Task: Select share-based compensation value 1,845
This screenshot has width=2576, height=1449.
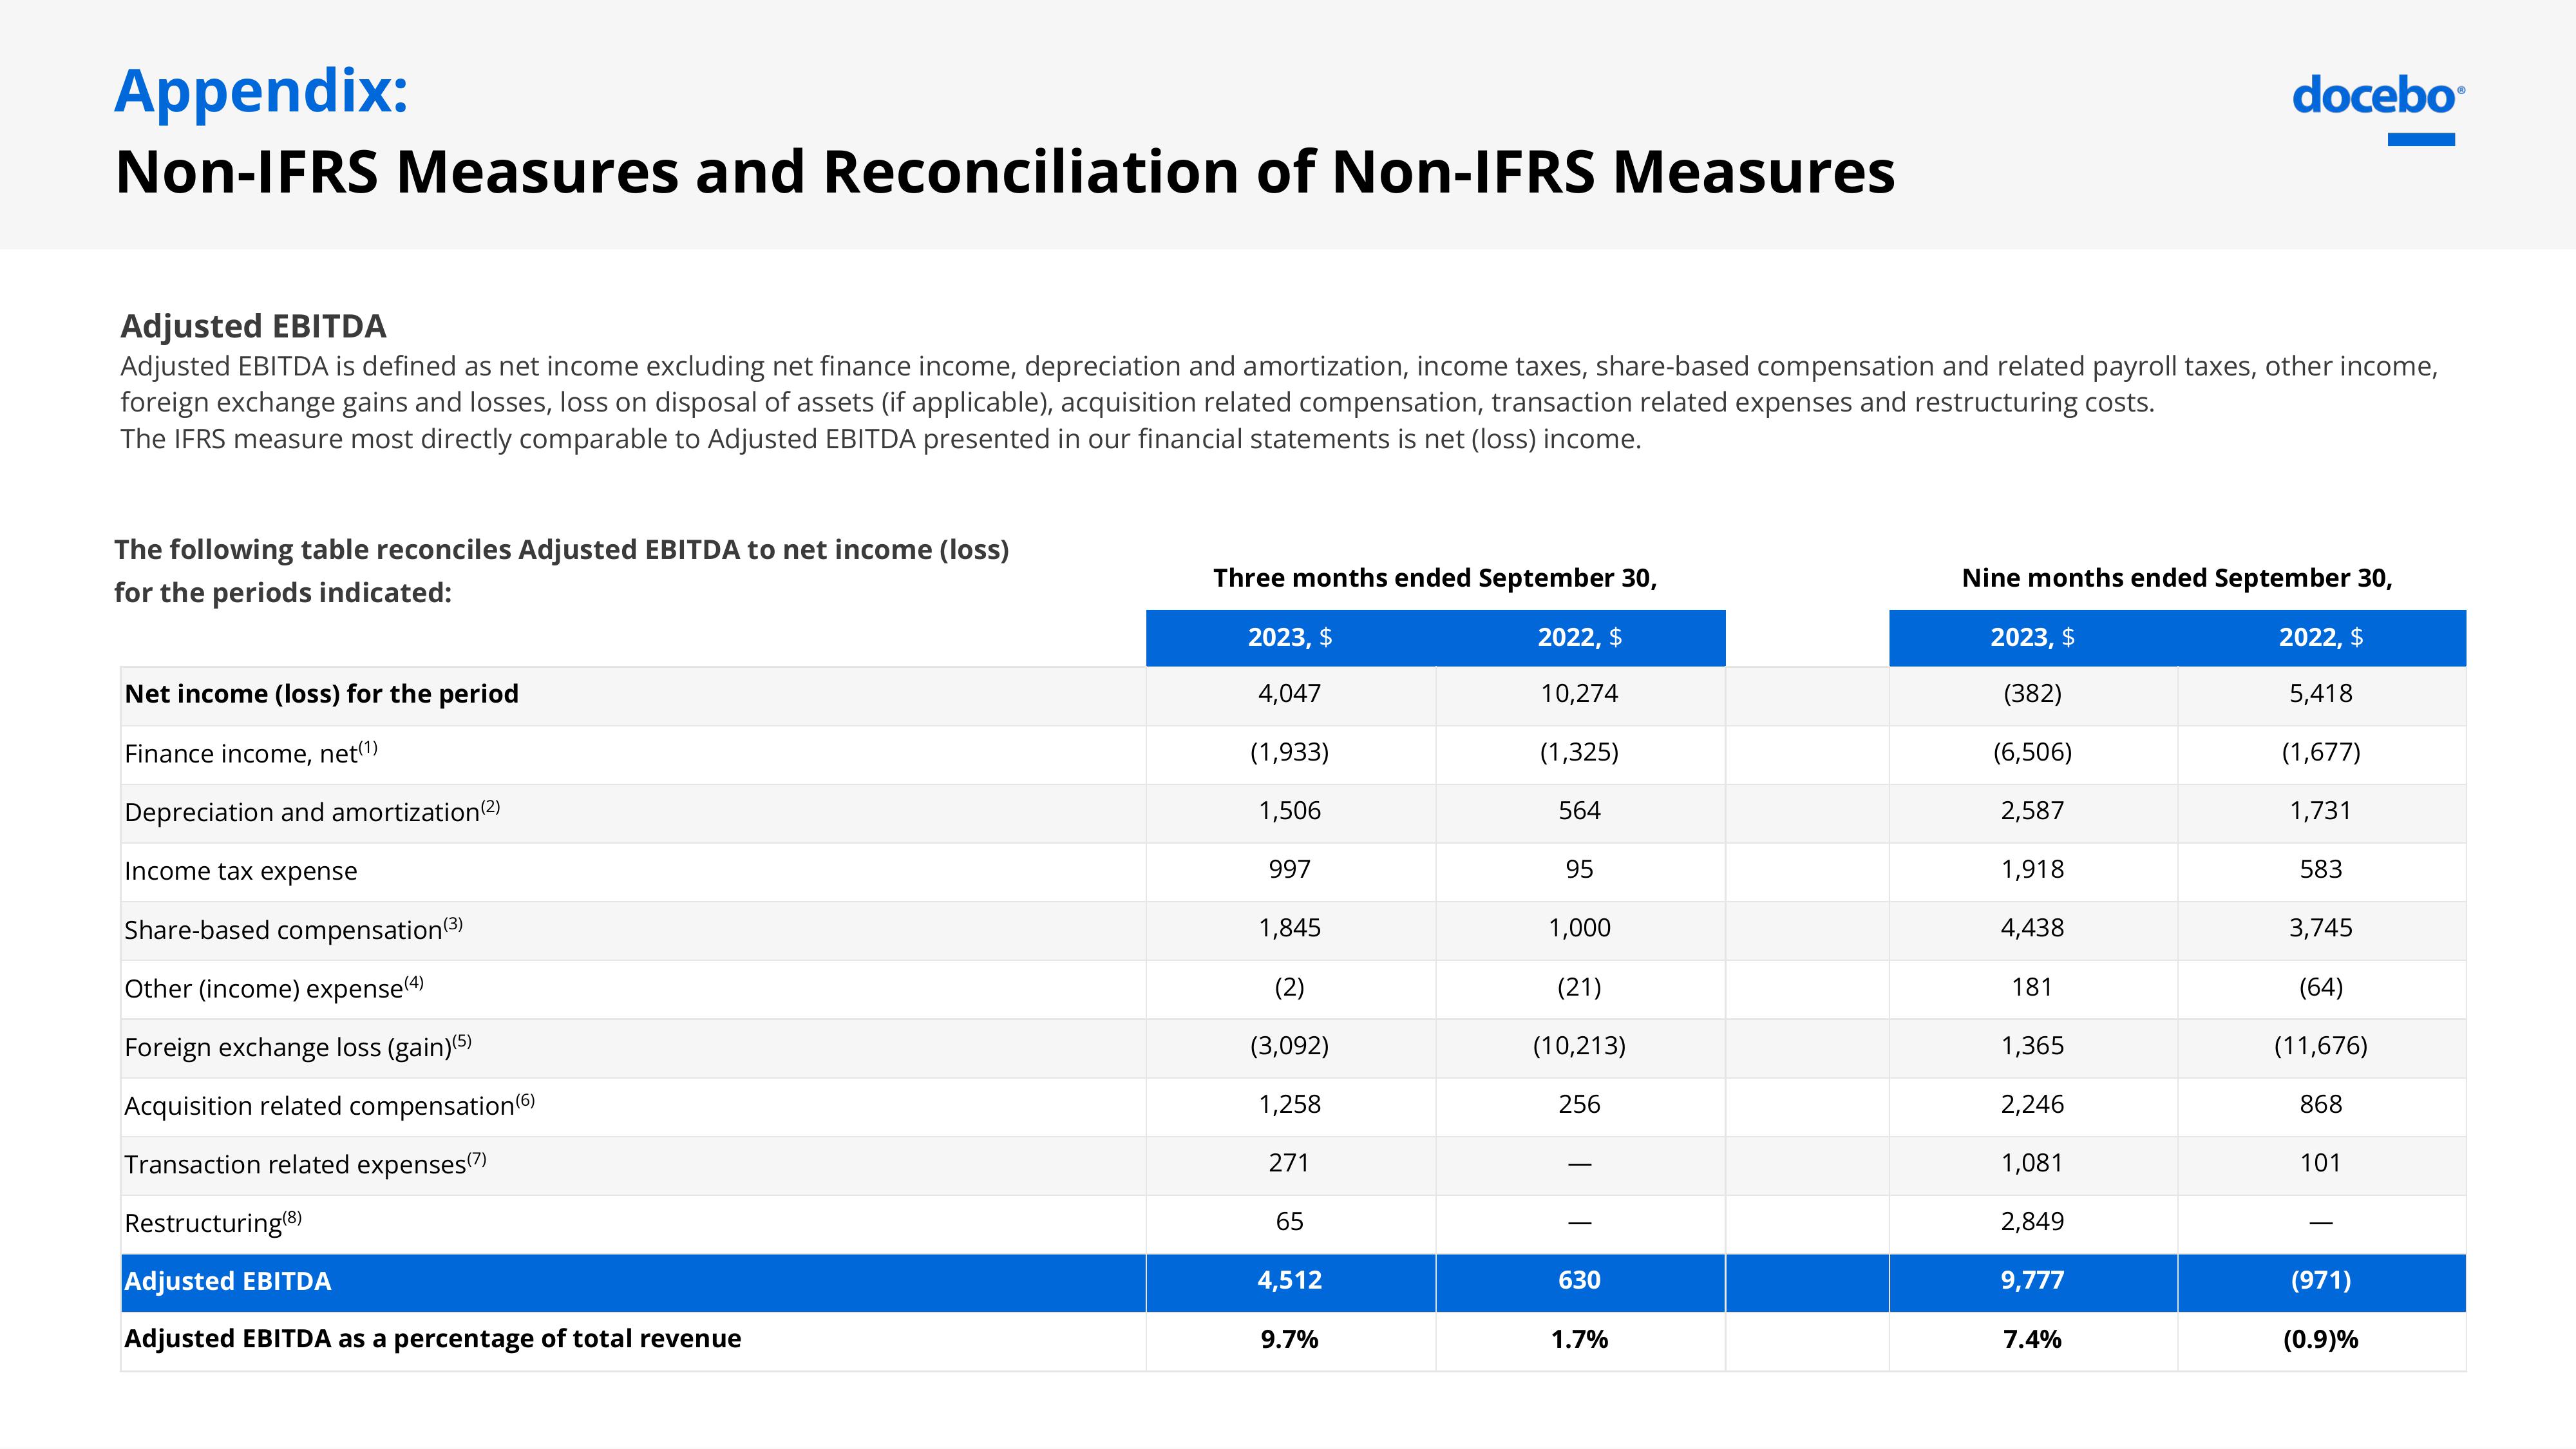Action: [x=1289, y=928]
